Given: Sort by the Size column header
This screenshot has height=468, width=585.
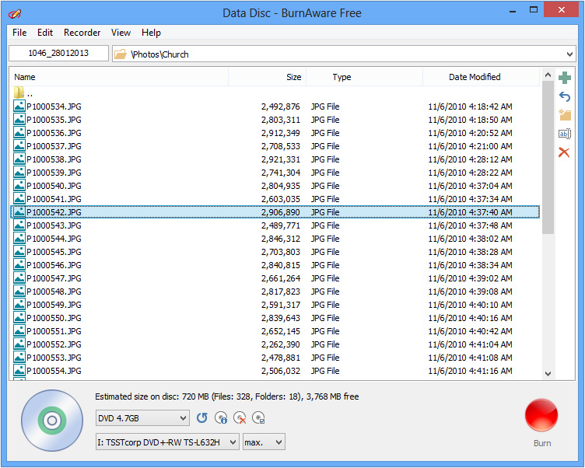Looking at the screenshot, I should coord(267,77).
